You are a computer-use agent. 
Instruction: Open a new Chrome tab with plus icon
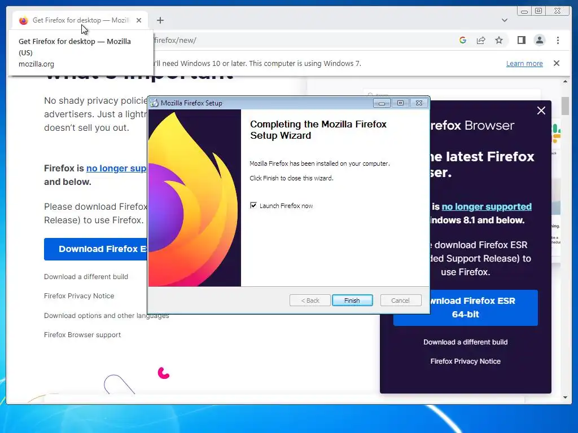(x=160, y=20)
